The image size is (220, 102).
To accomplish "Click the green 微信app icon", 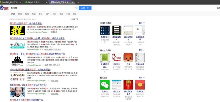I will [x=105, y=85].
